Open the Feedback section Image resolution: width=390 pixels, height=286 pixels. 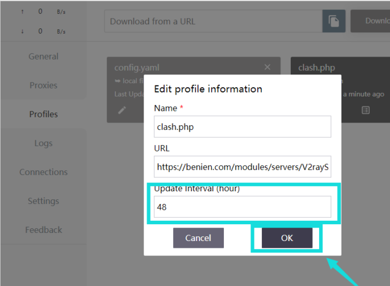pos(43,230)
